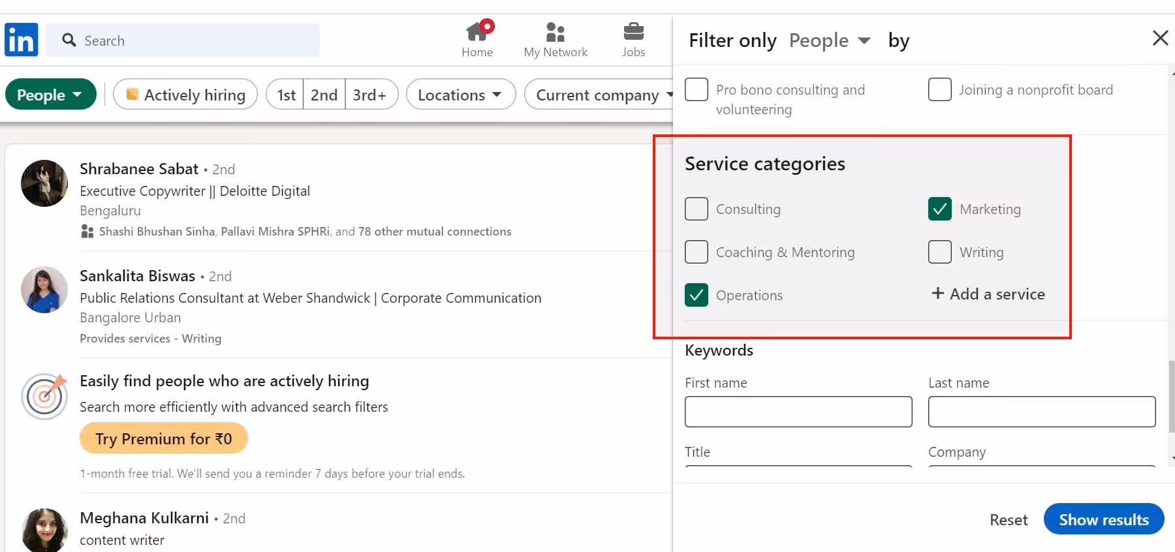
Task: Uncheck the Operations service category
Action: [x=697, y=295]
